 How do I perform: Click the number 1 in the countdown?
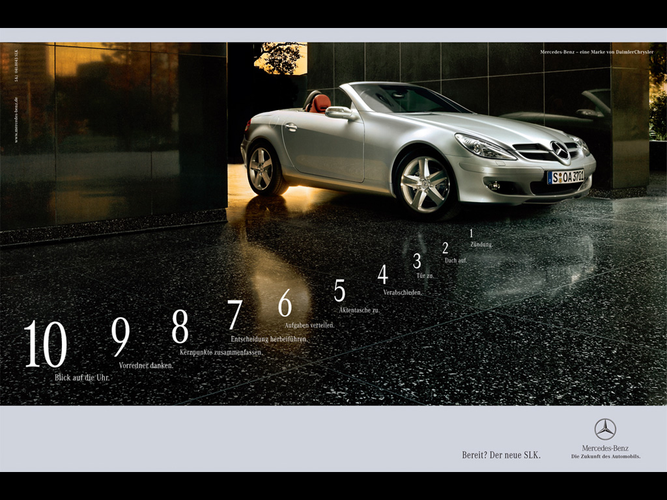coord(472,233)
